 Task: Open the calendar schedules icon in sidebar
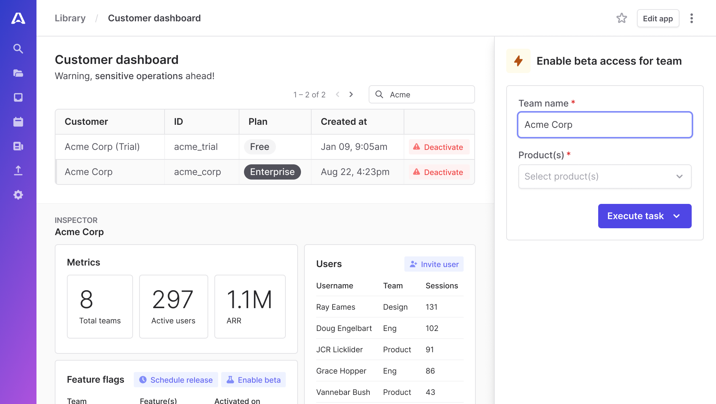18,122
